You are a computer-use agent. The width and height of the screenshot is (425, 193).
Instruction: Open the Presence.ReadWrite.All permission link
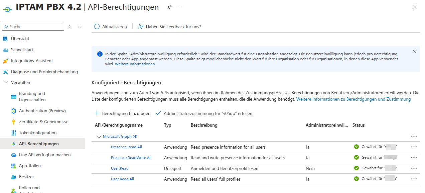point(131,158)
